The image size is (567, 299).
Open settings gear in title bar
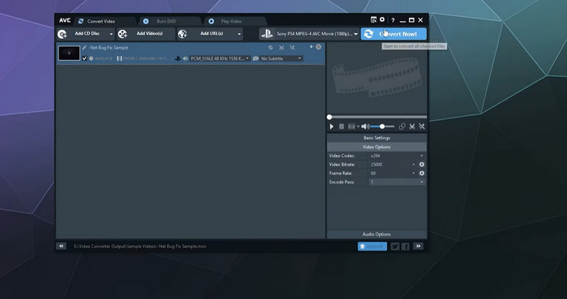click(x=382, y=20)
